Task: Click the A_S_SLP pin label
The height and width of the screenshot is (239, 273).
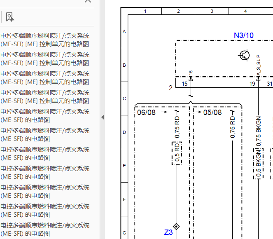Action: (258, 65)
